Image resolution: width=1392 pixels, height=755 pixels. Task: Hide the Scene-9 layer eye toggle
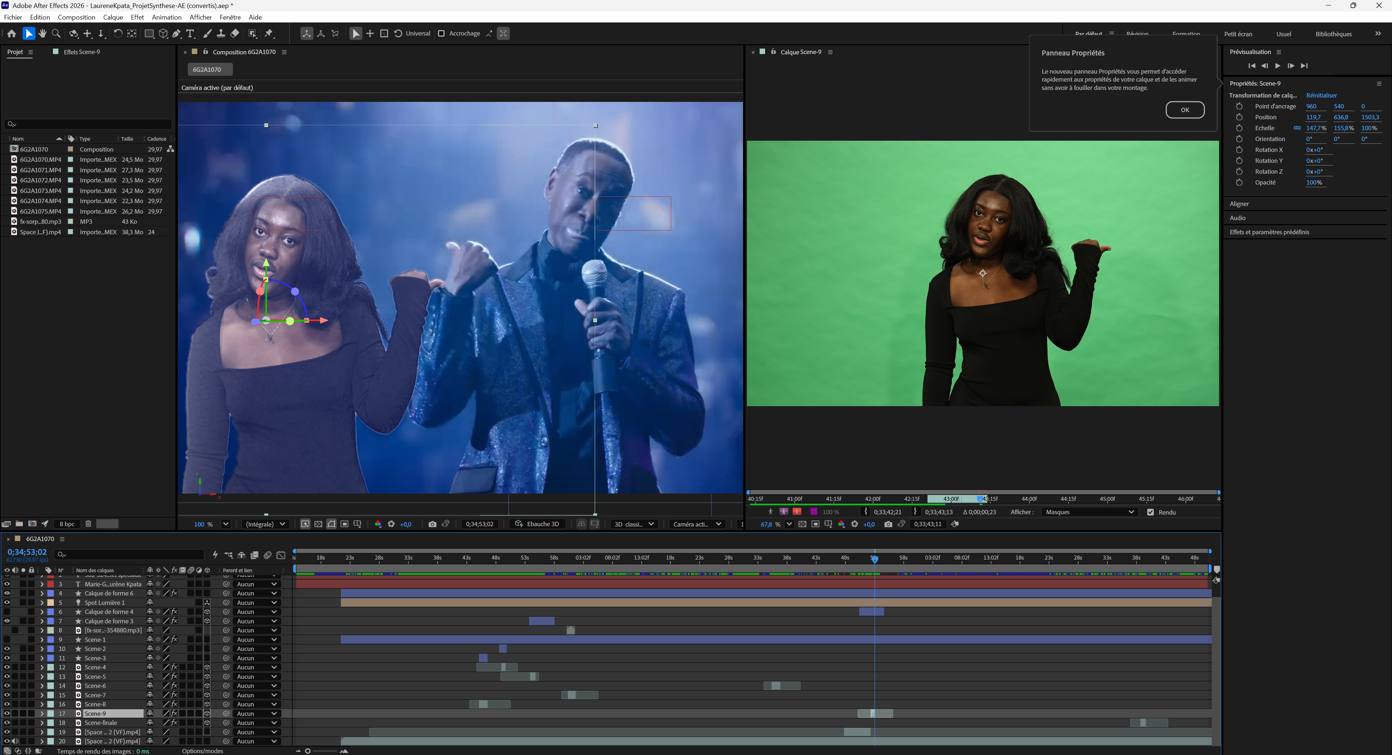click(7, 713)
